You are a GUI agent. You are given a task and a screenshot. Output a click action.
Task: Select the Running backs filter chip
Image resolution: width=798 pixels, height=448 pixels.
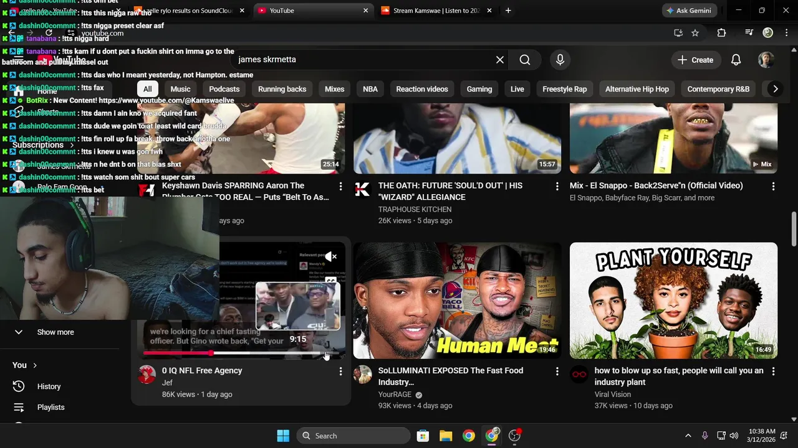(x=282, y=89)
